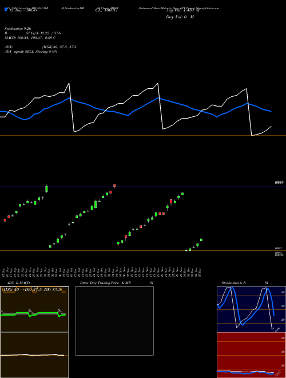Screen dimensions: 286x378
Task: Click the "ADX signal: SELL" text
Action: [19, 52]
